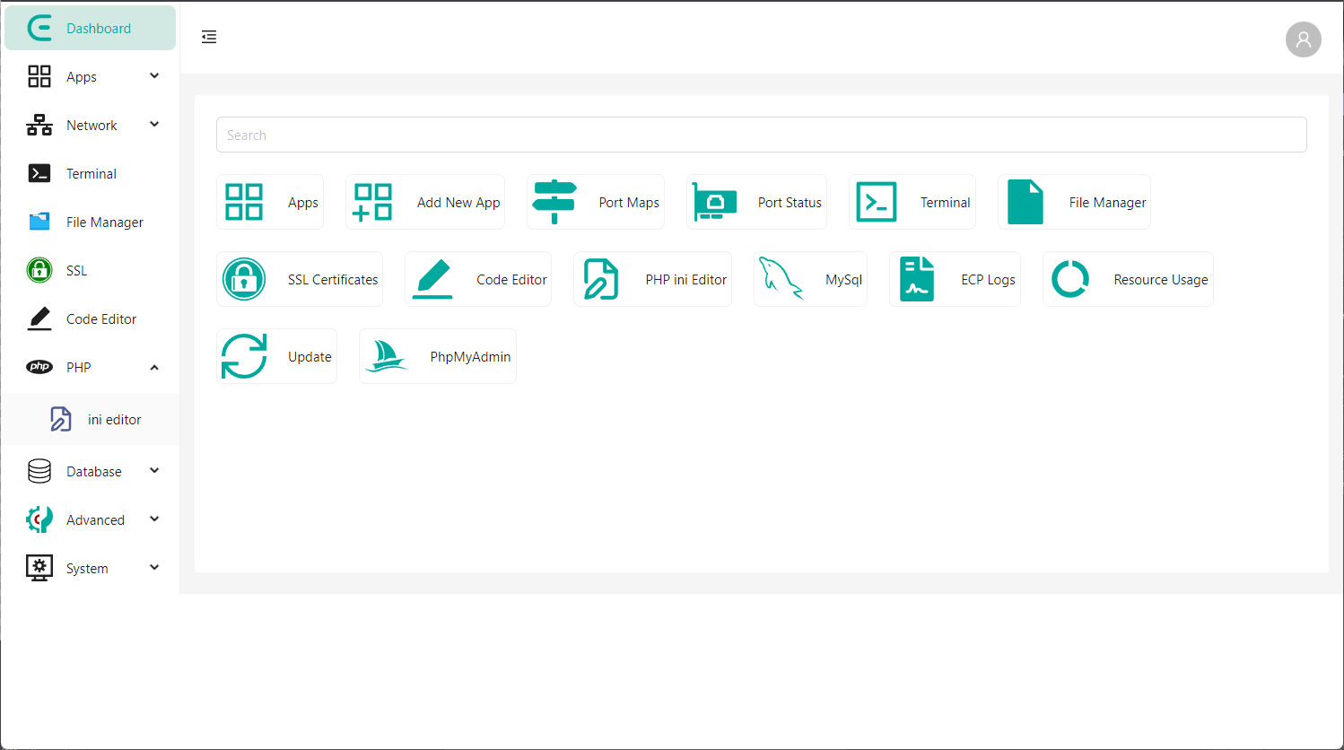Image resolution: width=1344 pixels, height=750 pixels.
Task: Open Resource Usage via its circular icon
Action: point(1070,278)
